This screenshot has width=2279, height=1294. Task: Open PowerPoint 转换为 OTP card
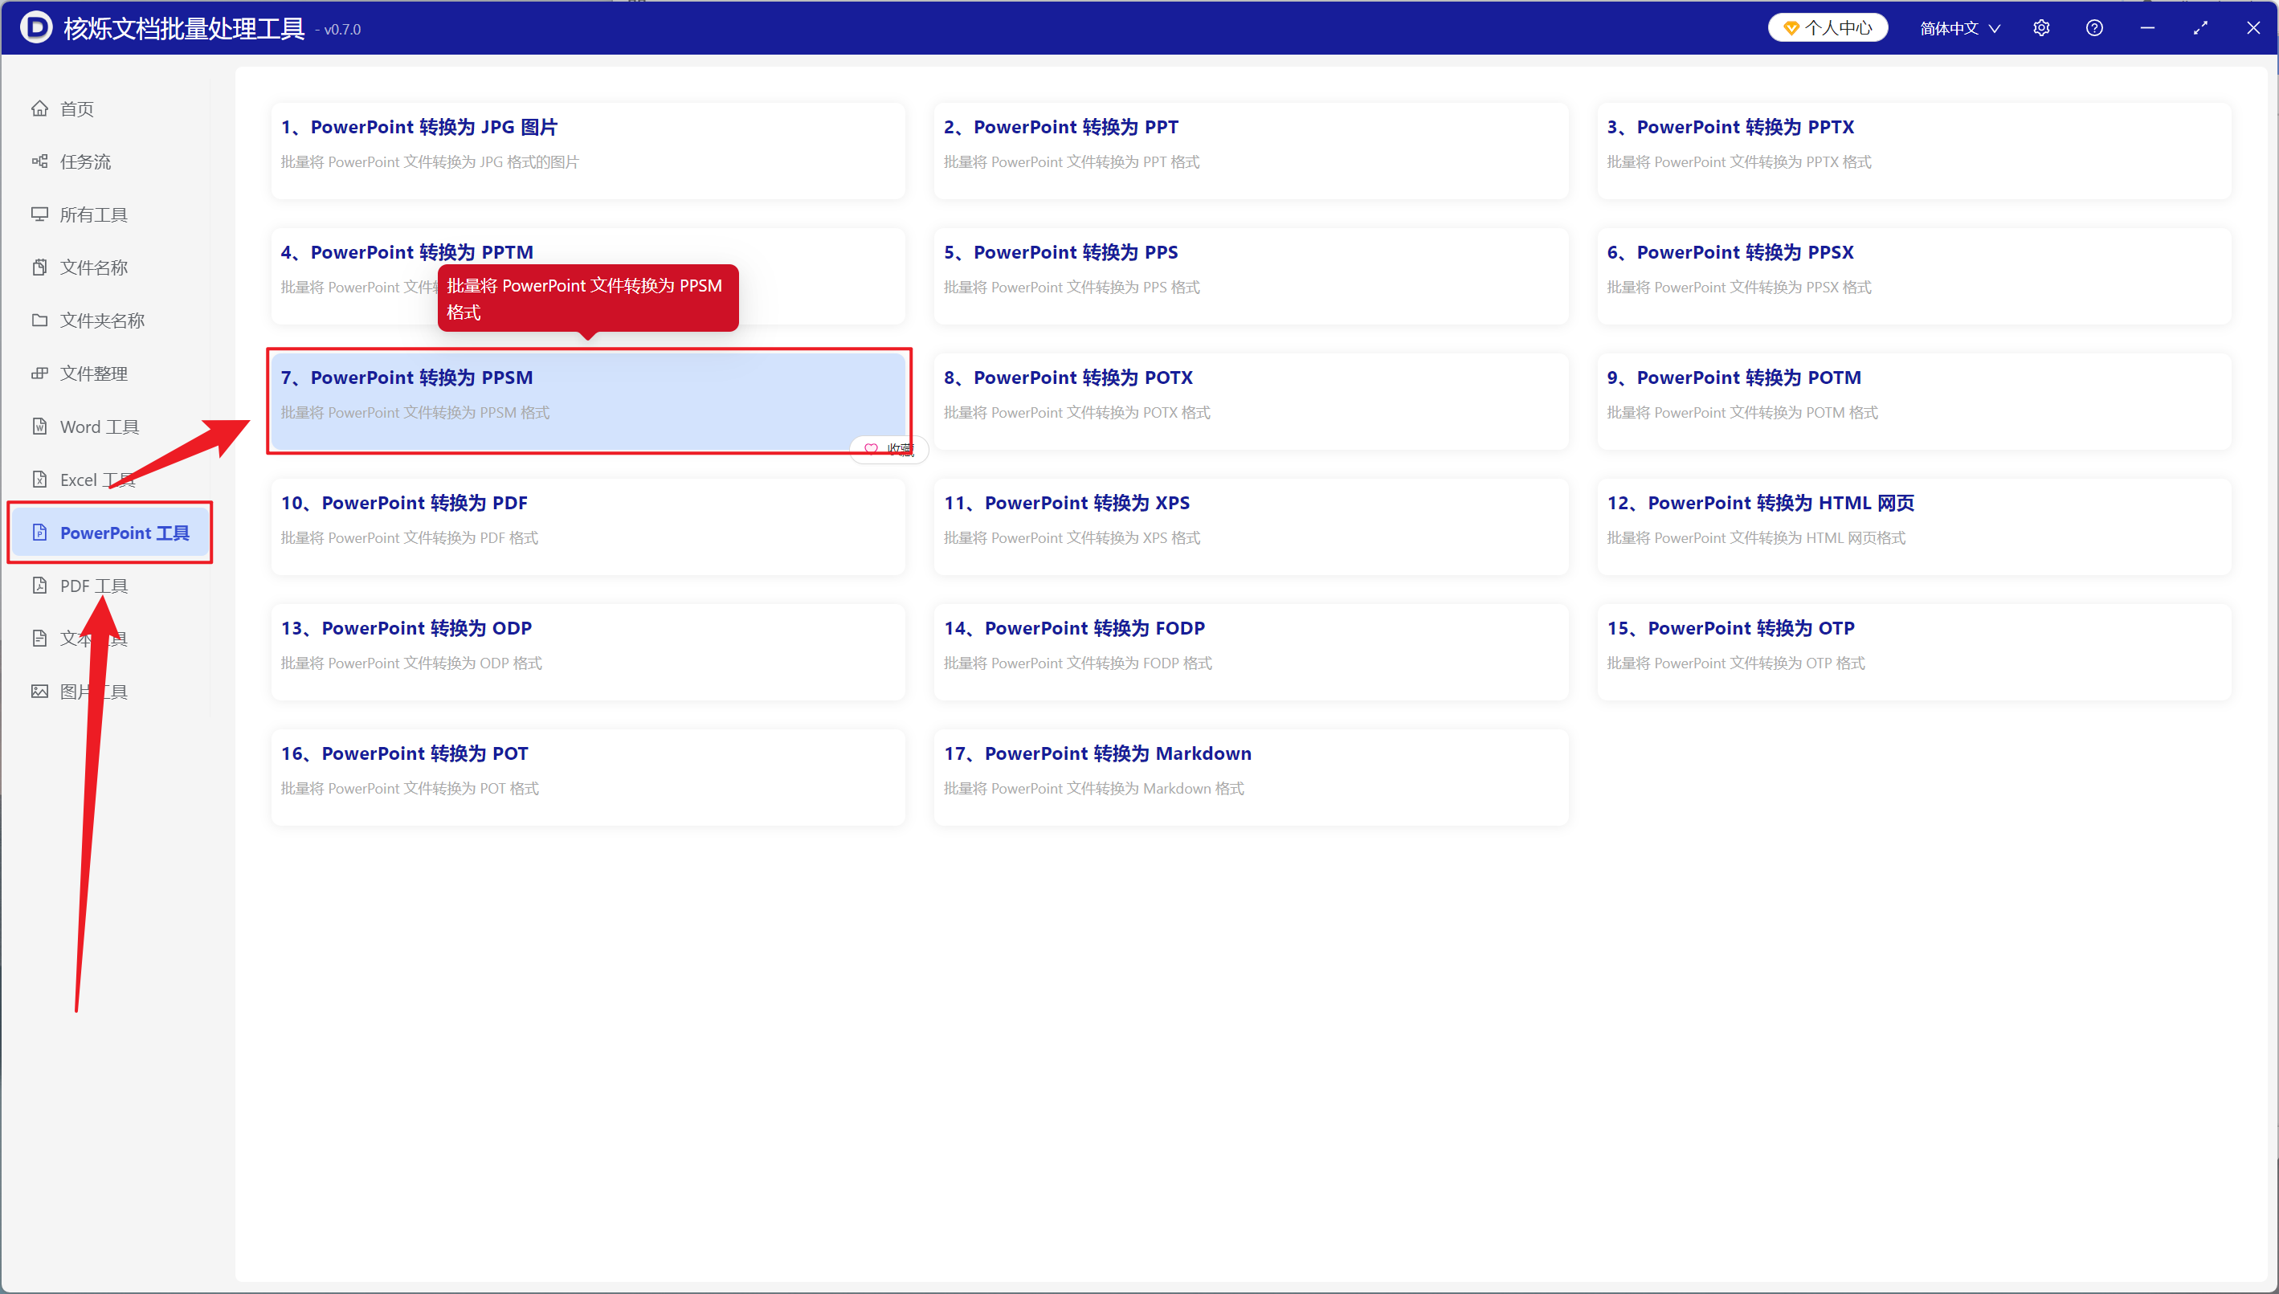point(1913,651)
